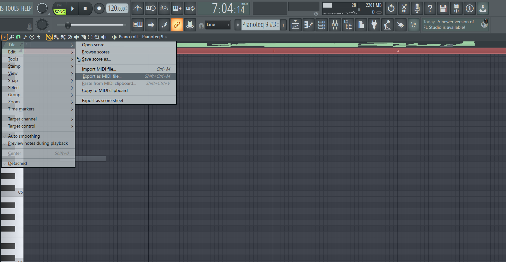The height and width of the screenshot is (262, 506).
Task: Click the download update icon
Action: click(x=483, y=8)
